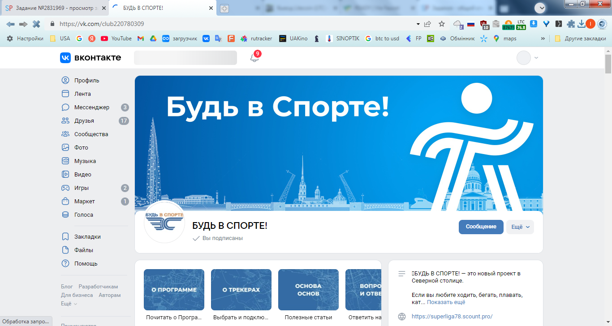Open the Фото sidebar icon
This screenshot has width=612, height=326.
point(65,148)
